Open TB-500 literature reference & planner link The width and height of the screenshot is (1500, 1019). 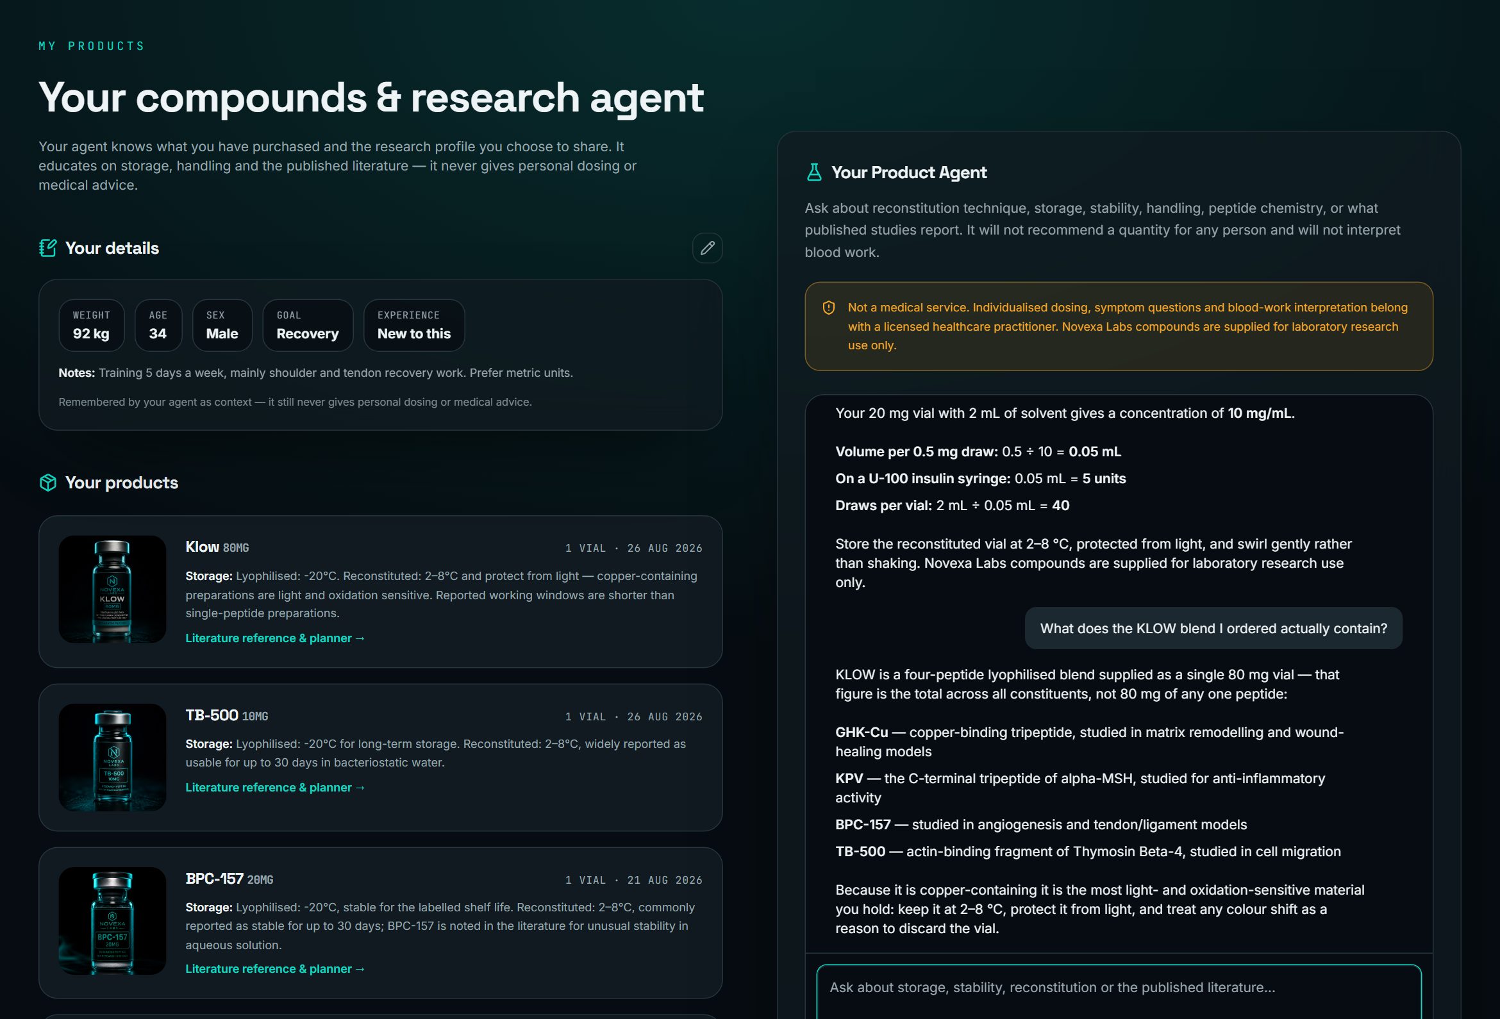point(276,787)
